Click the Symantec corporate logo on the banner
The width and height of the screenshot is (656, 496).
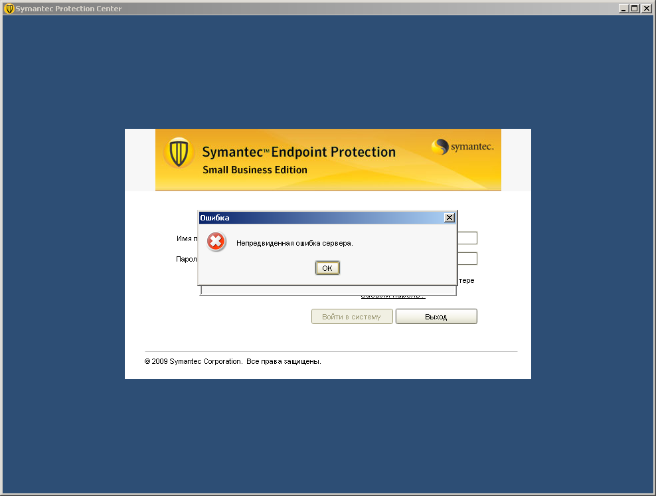click(463, 147)
